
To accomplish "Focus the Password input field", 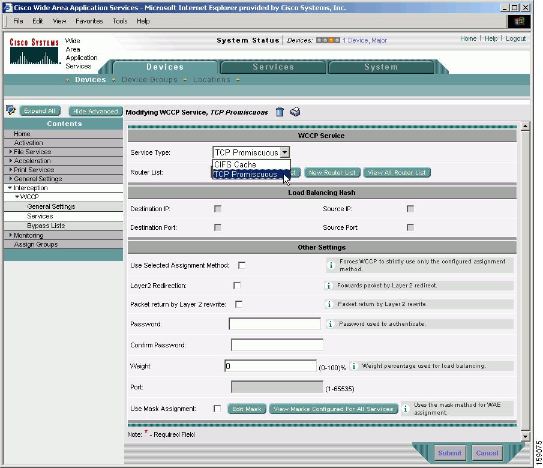I will (x=275, y=324).
